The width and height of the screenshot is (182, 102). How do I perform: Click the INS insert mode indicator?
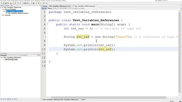(x=180, y=101)
